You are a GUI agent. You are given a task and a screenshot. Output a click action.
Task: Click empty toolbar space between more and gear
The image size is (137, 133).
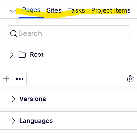[x=75, y=79]
